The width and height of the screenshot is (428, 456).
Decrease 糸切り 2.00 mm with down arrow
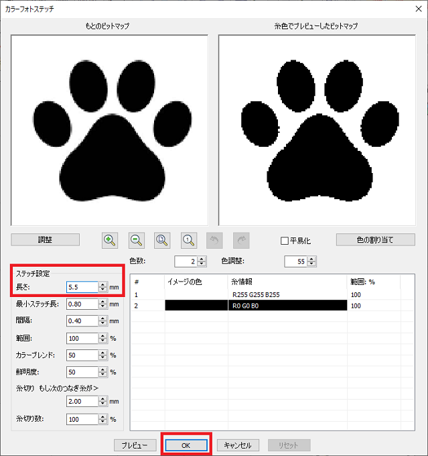click(102, 404)
